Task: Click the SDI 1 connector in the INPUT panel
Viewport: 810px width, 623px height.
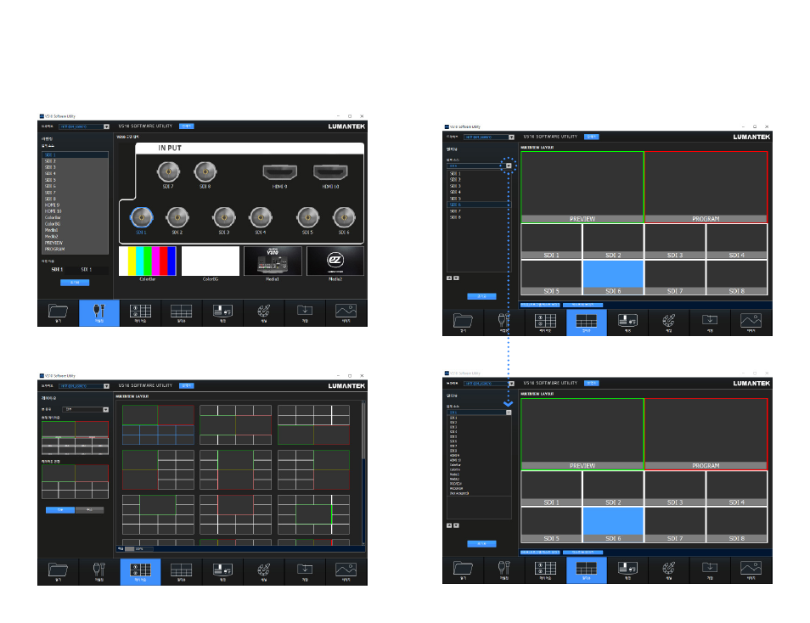Action: [x=141, y=217]
